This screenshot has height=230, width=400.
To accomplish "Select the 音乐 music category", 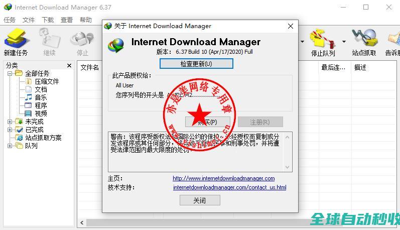I will (x=41, y=97).
